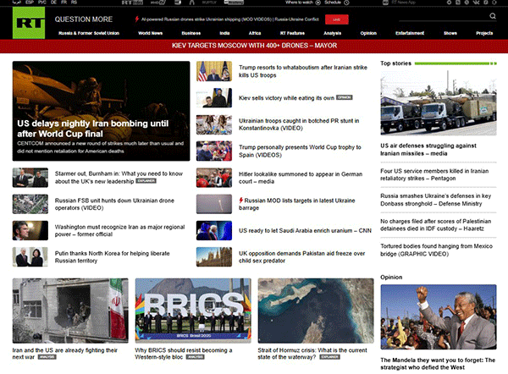The width and height of the screenshot is (508, 374).
Task: Click the Starmer Burnham thumbnail
Action: [x=30, y=178]
